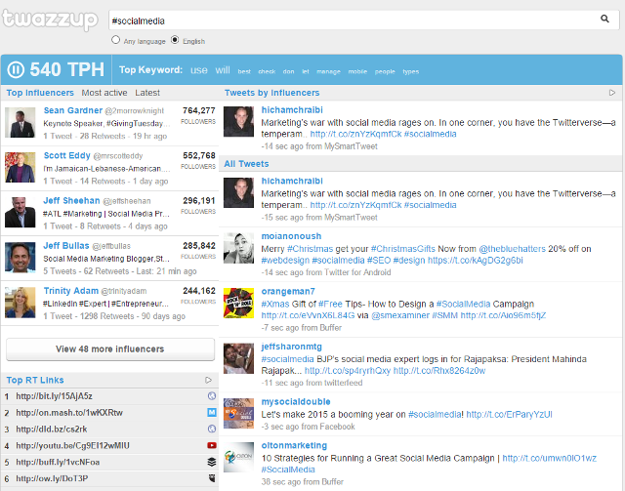625x491 pixels.
Task: Click the clock icon beside bit.ly/15AjA5z
Action: click(x=212, y=395)
